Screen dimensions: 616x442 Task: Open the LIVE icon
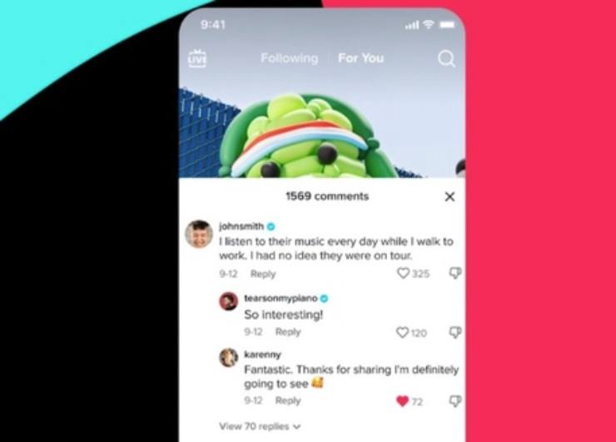pos(197,59)
